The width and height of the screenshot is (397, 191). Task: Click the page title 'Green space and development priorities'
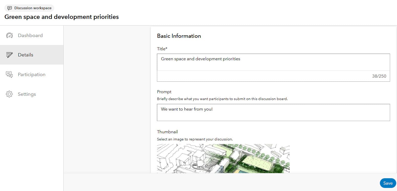click(x=62, y=17)
